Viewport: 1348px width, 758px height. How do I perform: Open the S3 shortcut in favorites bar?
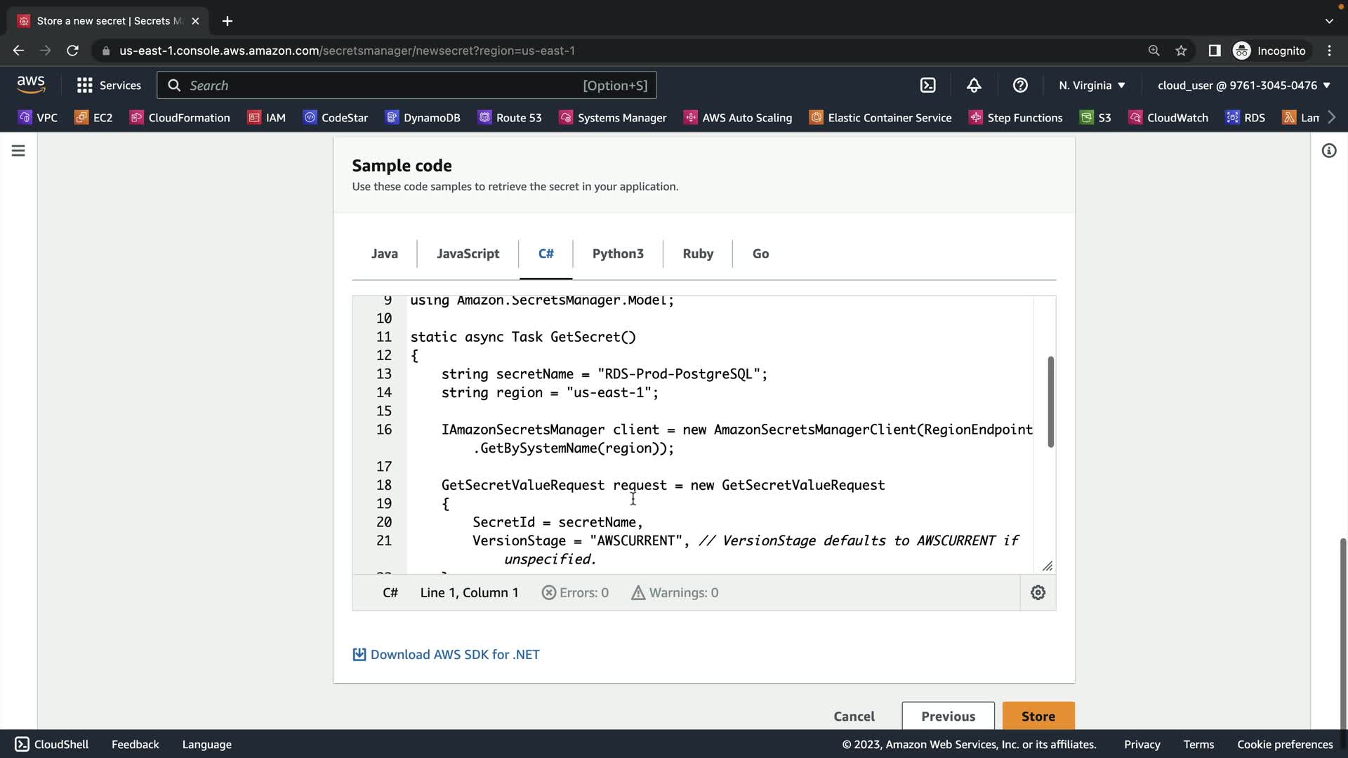tap(1096, 118)
